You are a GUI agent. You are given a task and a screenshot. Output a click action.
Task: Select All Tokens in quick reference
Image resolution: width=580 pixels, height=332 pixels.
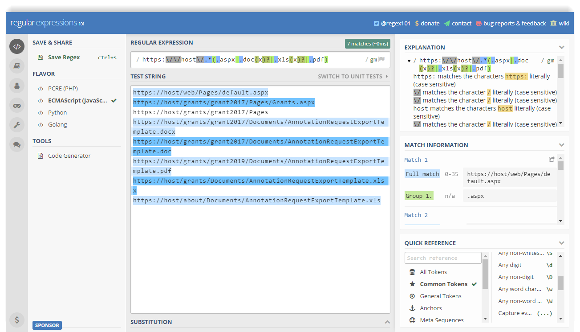433,272
